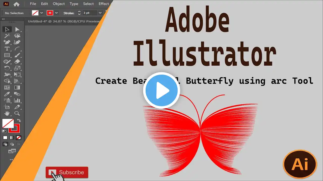Pick the Magic Wand tool

point(7,36)
